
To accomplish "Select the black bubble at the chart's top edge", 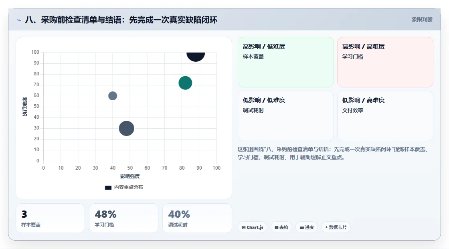I will 196,57.
